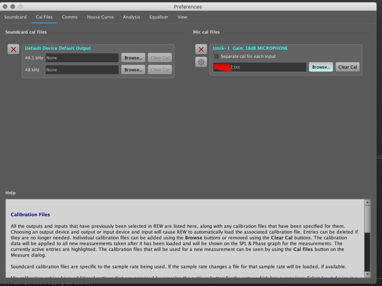Browse for a Umik-1 mic cal file
Viewport: 382px width, 286px height.
pos(321,67)
